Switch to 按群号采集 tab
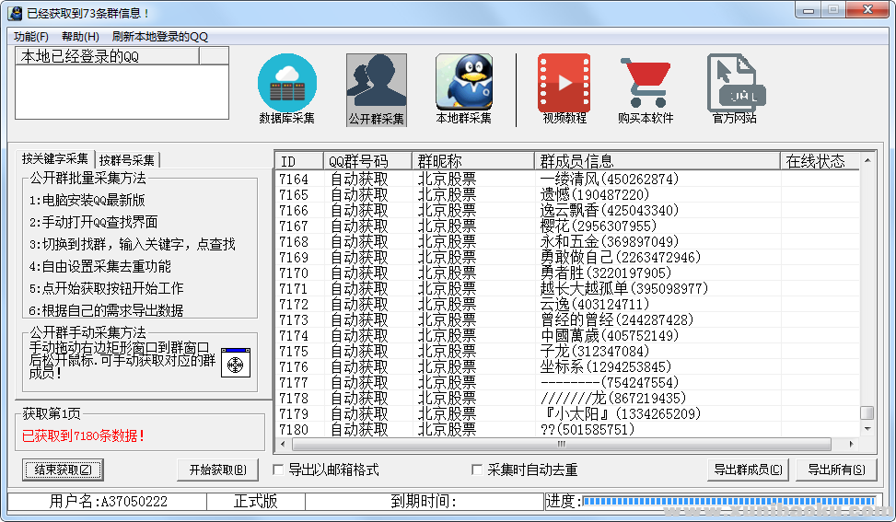 [x=127, y=160]
